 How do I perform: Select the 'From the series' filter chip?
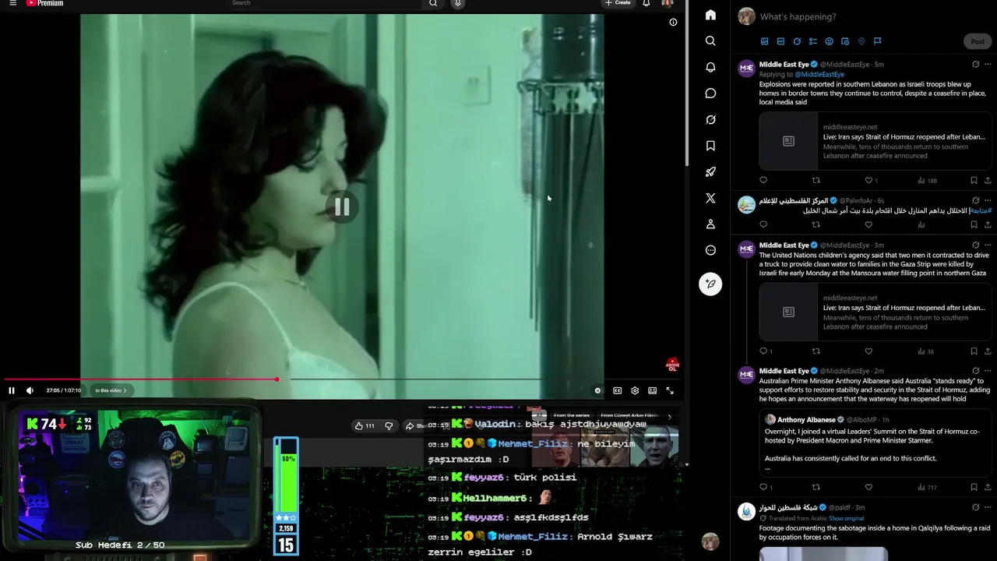[571, 415]
